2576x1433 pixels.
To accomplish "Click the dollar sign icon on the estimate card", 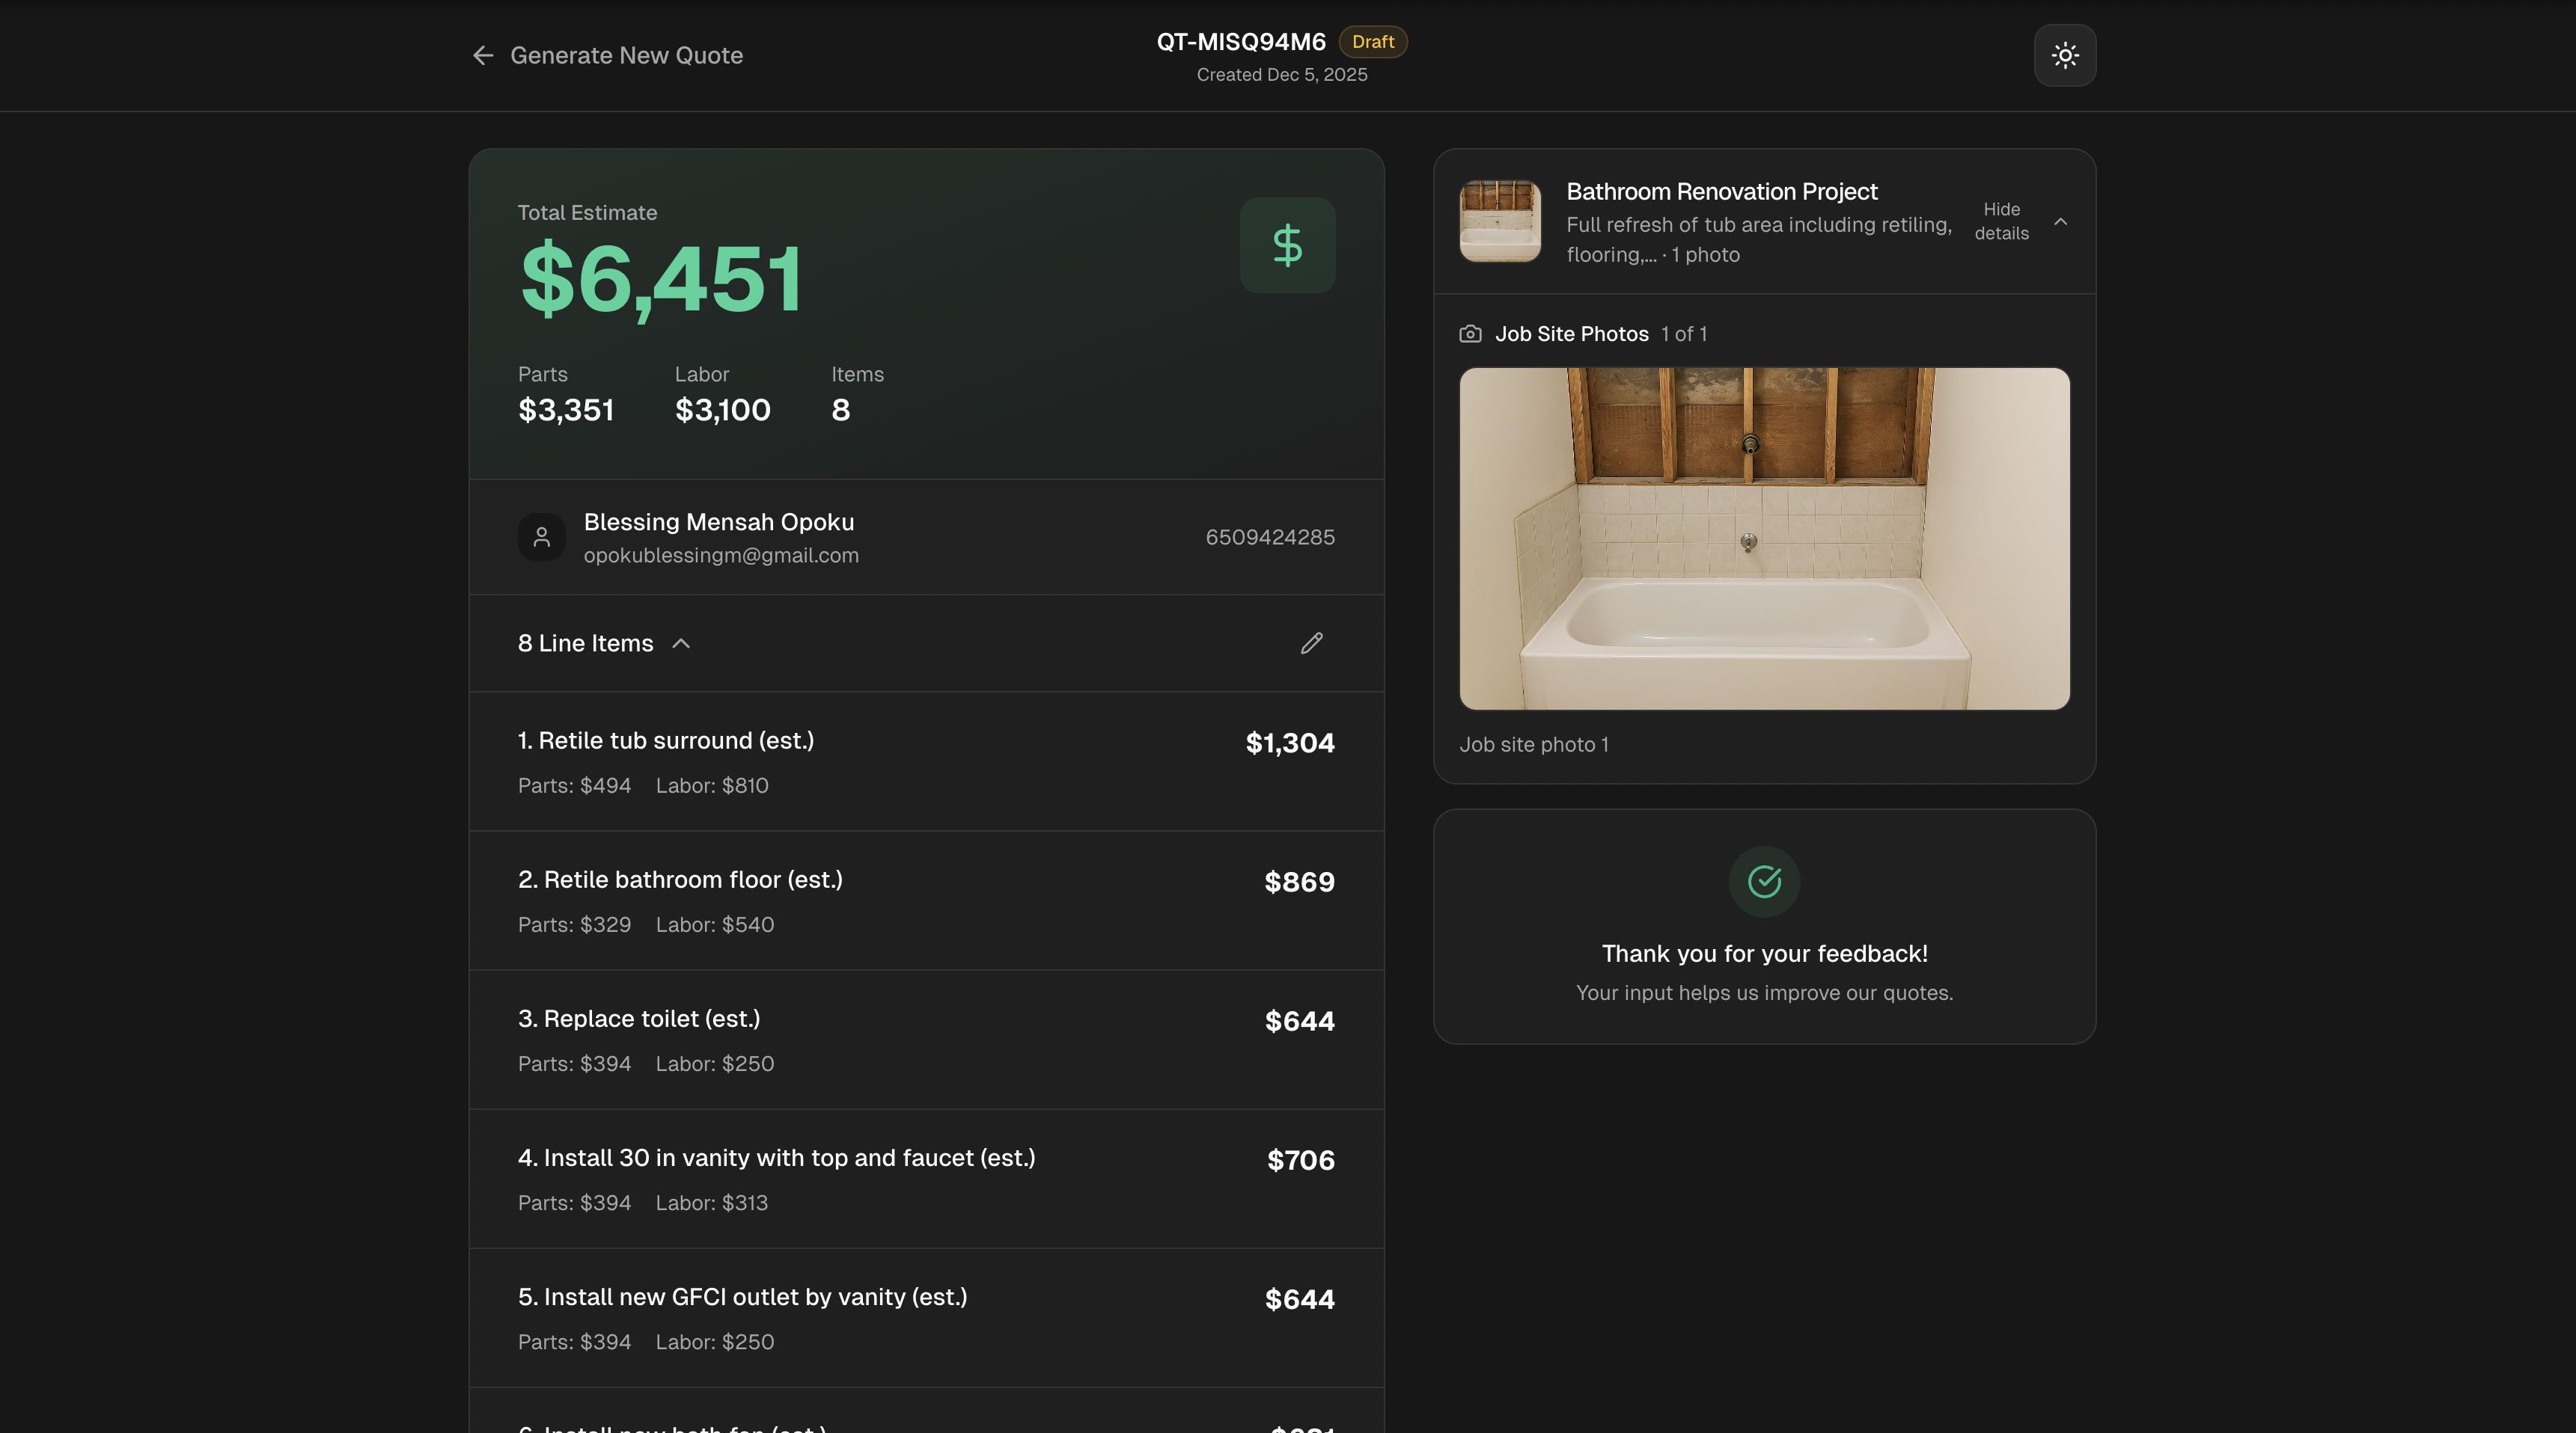I will coord(1287,245).
